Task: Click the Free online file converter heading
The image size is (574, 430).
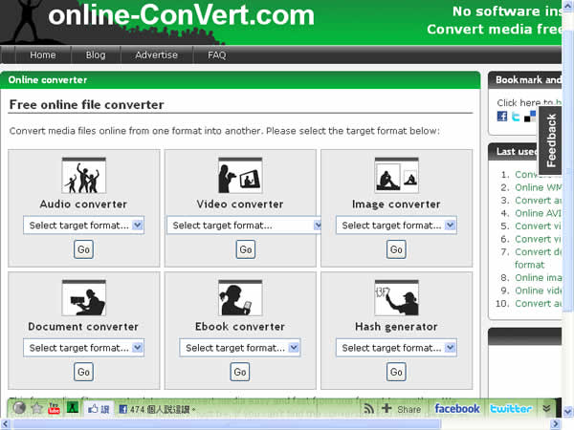Action: (x=86, y=105)
